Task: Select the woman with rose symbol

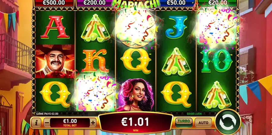Action: click(136, 95)
